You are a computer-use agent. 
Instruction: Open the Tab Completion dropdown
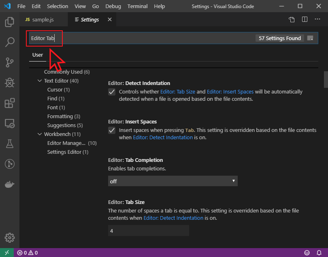(173, 181)
